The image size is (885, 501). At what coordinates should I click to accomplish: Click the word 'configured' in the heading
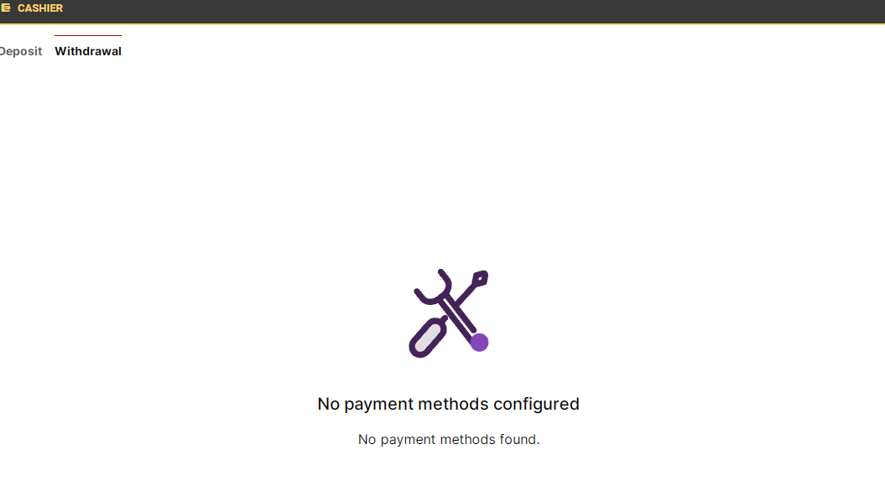pyautogui.click(x=536, y=405)
